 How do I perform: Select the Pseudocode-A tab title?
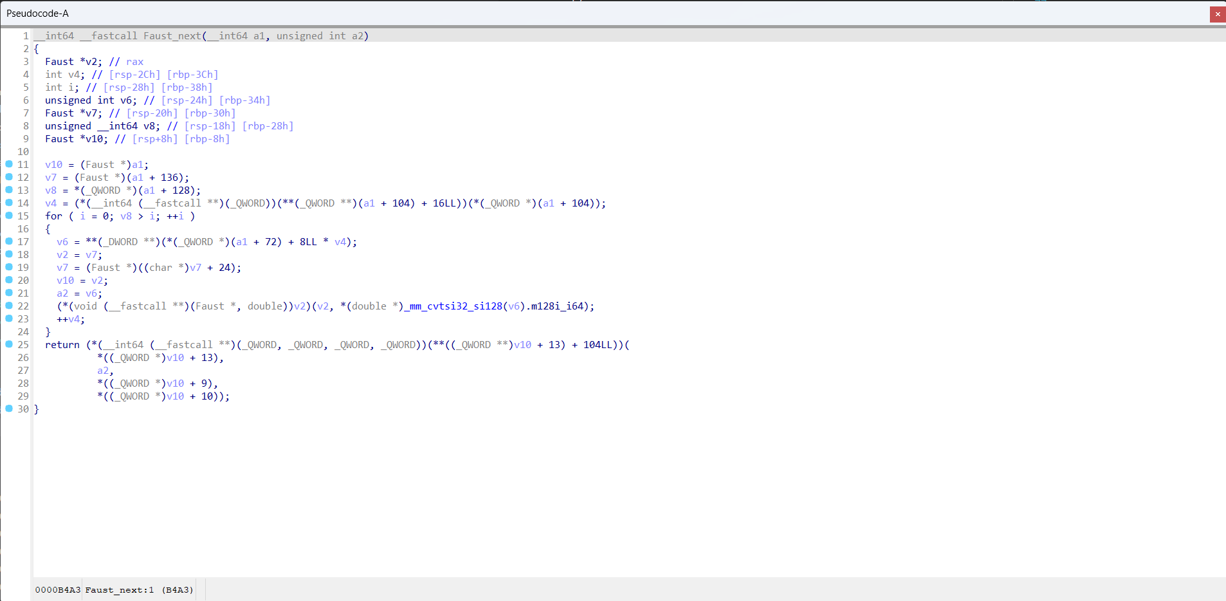point(37,14)
